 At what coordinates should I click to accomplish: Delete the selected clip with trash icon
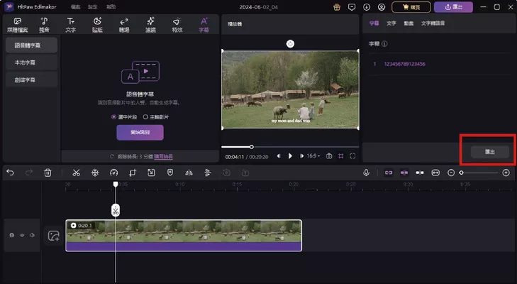click(48, 173)
